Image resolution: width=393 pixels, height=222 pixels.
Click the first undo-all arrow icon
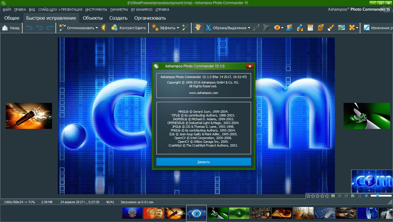tap(29, 28)
